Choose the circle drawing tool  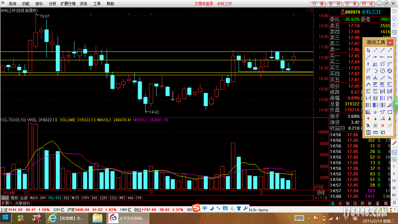[x=383, y=71]
